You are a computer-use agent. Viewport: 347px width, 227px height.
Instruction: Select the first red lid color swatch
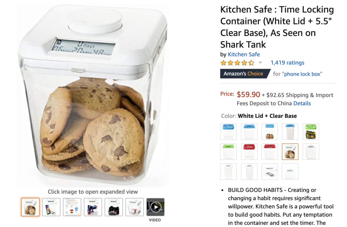tap(249, 151)
